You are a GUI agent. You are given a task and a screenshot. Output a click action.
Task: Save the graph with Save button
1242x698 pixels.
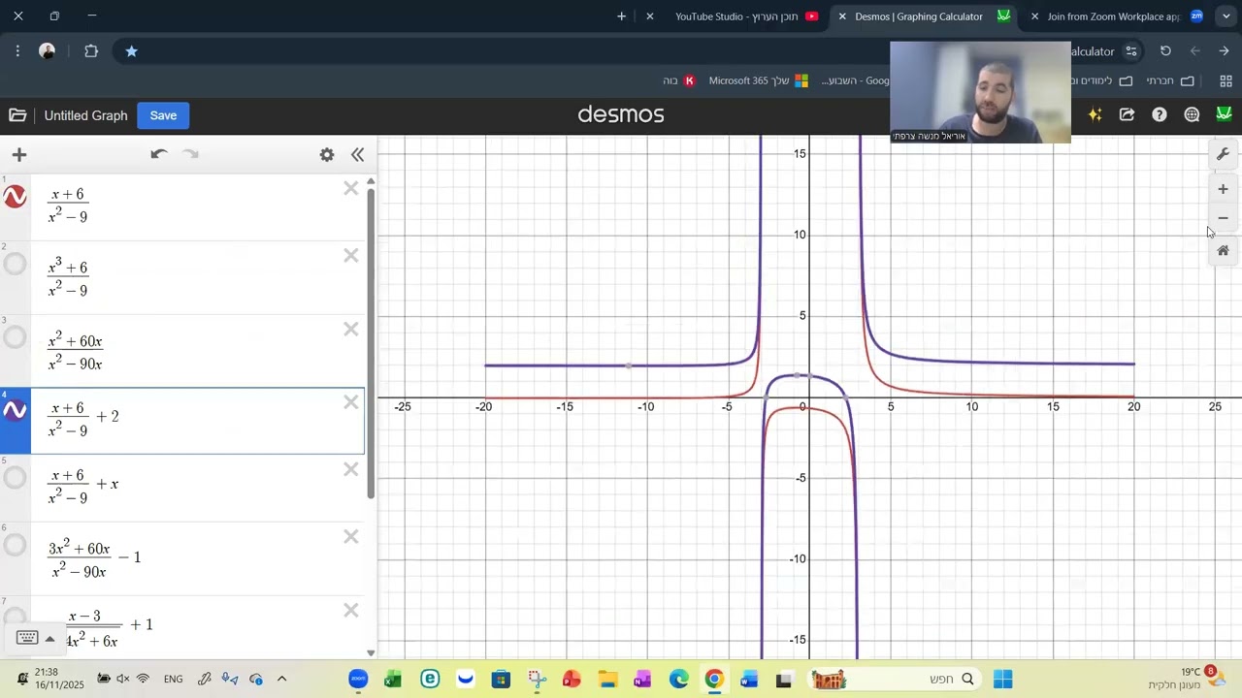click(163, 115)
